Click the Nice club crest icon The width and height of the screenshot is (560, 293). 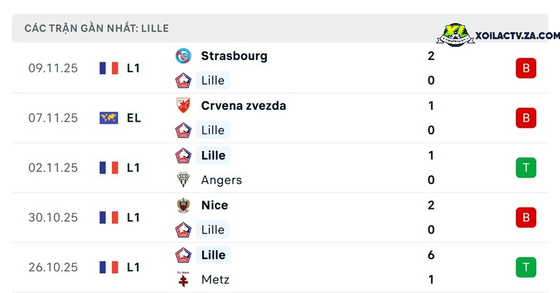183,205
